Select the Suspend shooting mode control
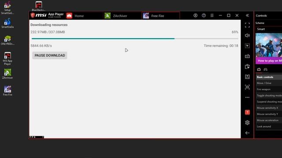 269,102
